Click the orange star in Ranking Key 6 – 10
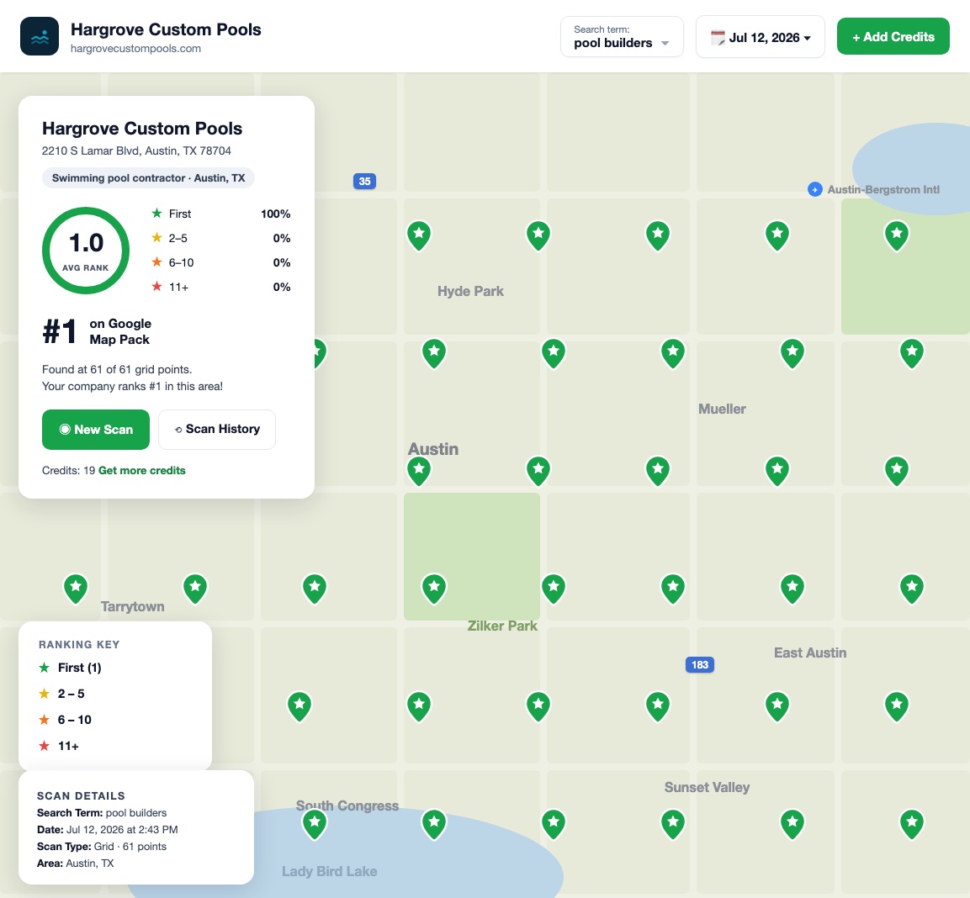 44,719
